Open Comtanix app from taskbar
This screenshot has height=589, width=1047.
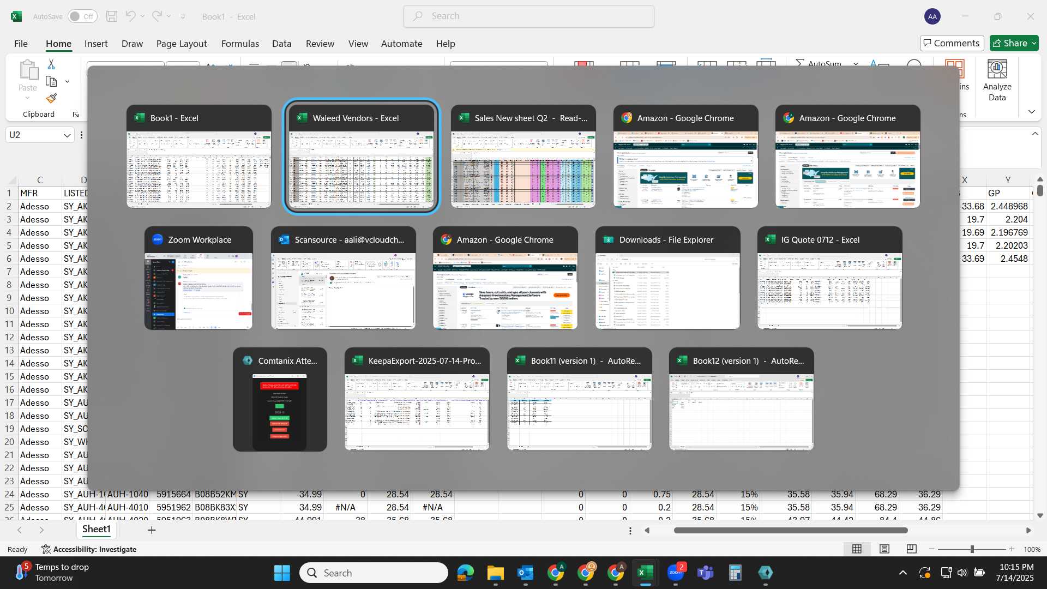click(x=766, y=573)
